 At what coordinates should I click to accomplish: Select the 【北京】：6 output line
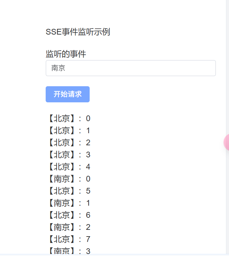click(69, 215)
